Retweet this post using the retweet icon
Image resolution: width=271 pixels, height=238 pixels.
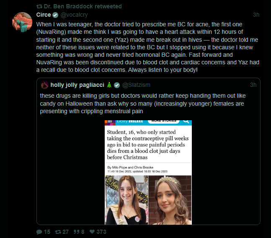59,232
